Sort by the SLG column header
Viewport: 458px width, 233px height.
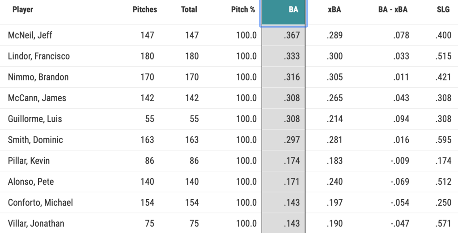click(x=444, y=9)
